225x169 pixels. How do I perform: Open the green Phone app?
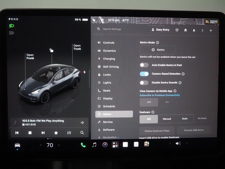(83, 145)
